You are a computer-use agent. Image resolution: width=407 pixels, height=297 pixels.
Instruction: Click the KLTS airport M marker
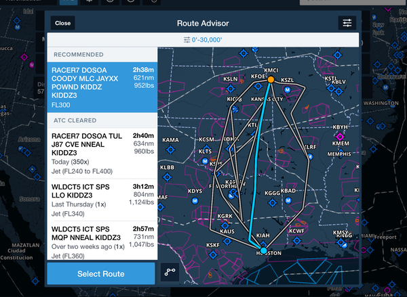click(x=206, y=161)
